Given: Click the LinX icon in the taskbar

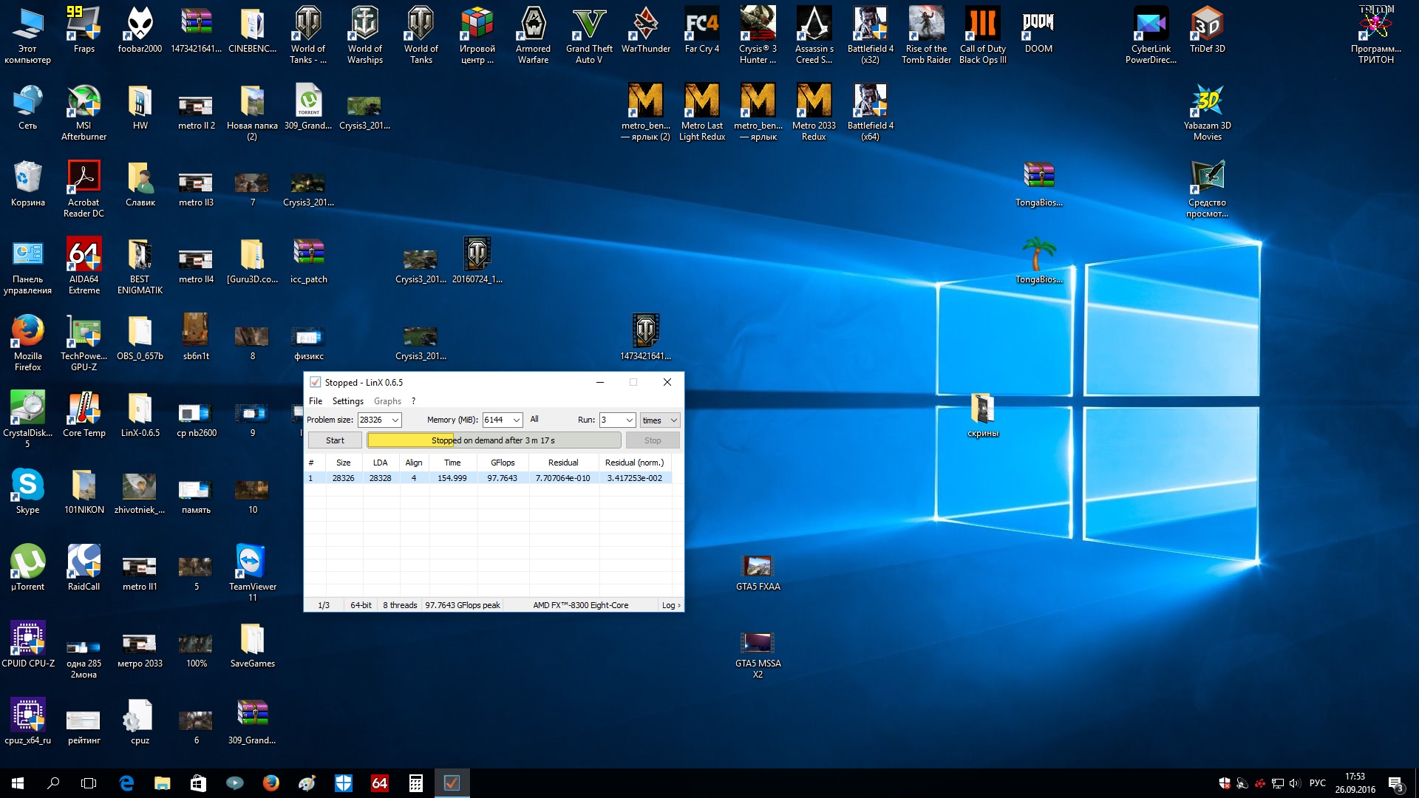Looking at the screenshot, I should (452, 783).
